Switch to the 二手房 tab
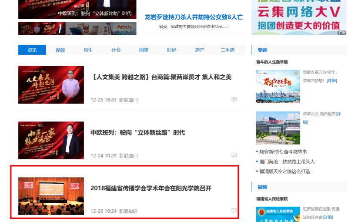 pos(228,50)
